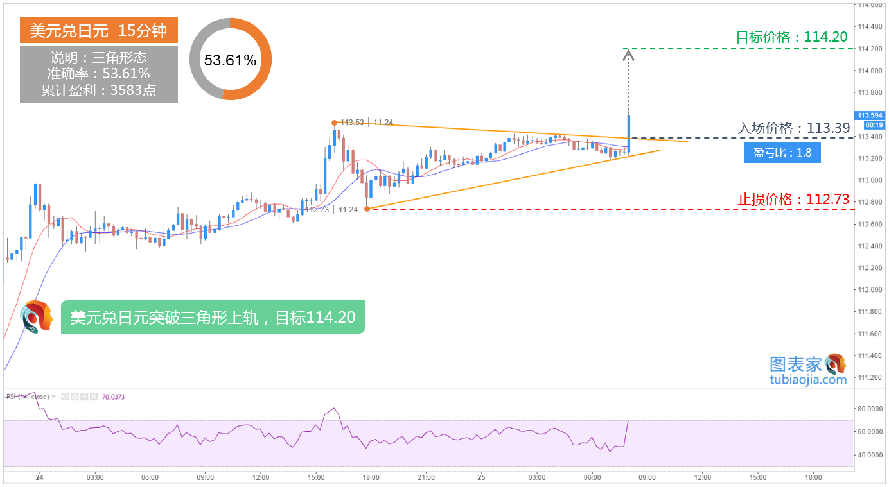Click the orange low point marker 112.73

point(367,209)
